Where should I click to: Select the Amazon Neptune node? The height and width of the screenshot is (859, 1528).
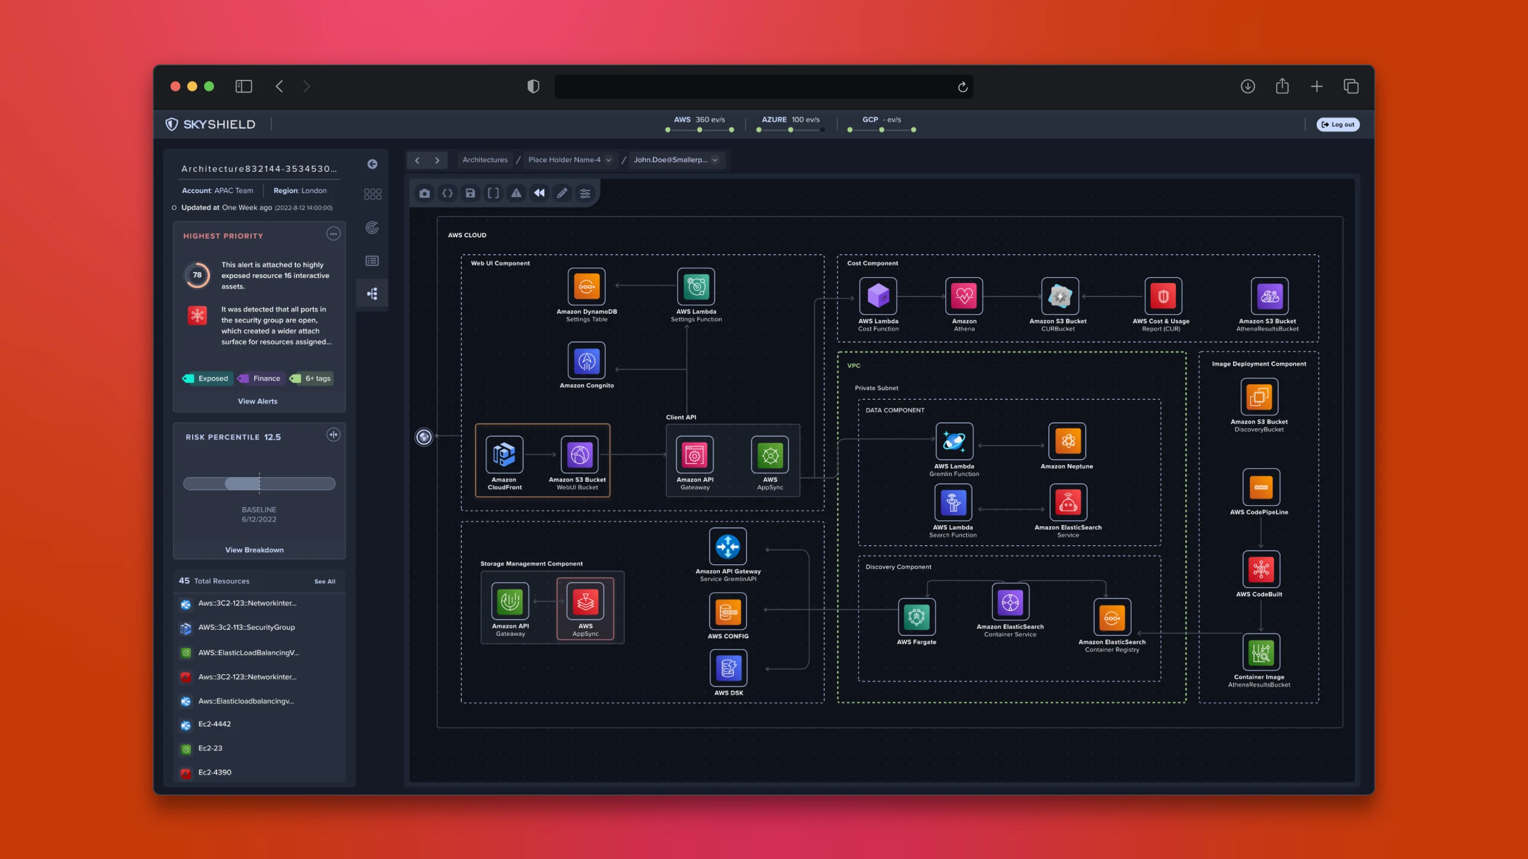1068,441
